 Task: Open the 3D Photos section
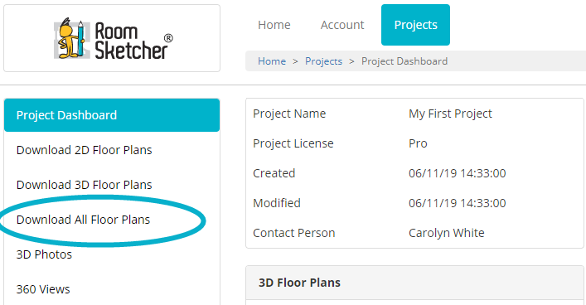(x=44, y=254)
